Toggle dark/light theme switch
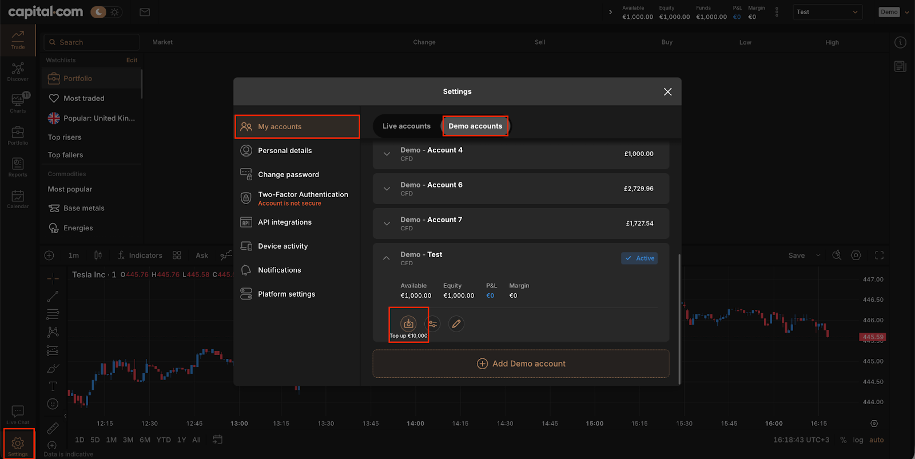Viewport: 915px width, 459px height. [x=106, y=12]
